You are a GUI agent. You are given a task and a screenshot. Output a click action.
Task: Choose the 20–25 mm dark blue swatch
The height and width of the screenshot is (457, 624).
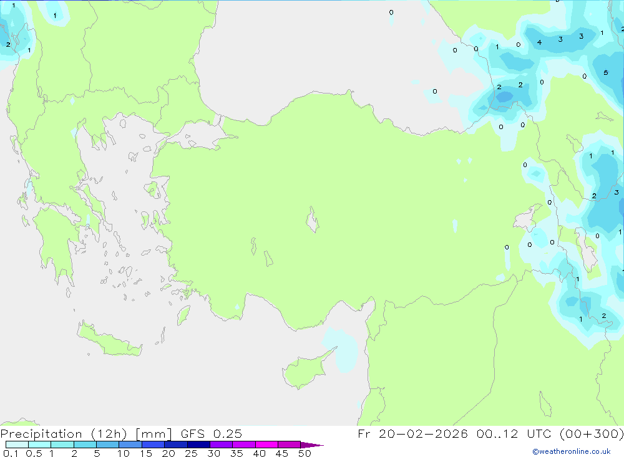tap(176, 445)
